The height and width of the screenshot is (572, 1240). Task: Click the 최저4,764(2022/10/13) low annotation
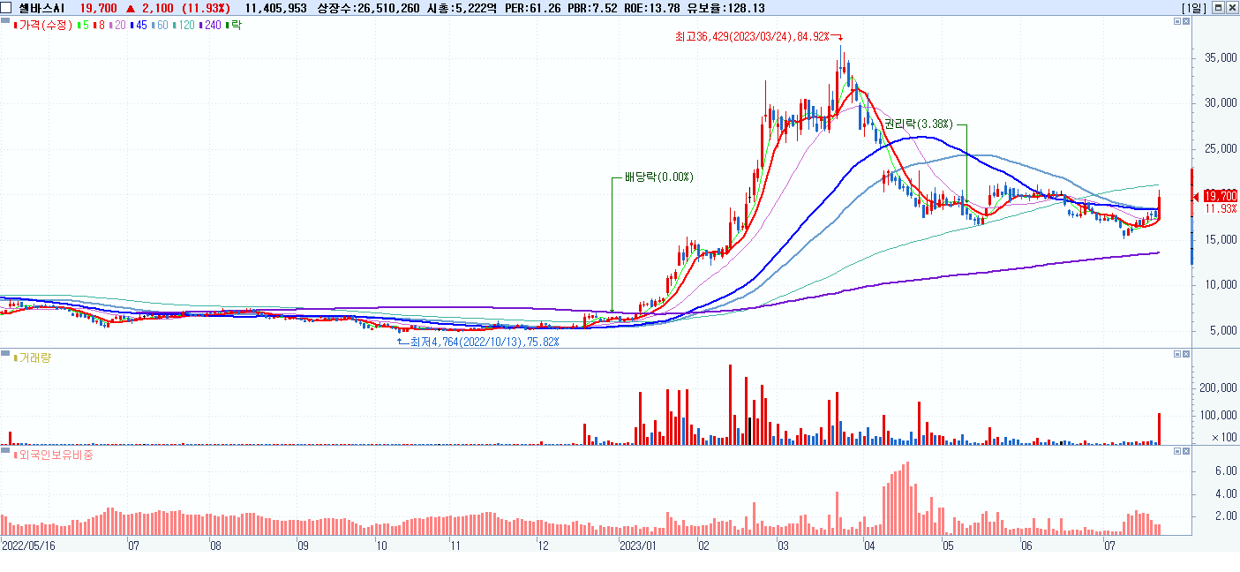pyautogui.click(x=484, y=342)
